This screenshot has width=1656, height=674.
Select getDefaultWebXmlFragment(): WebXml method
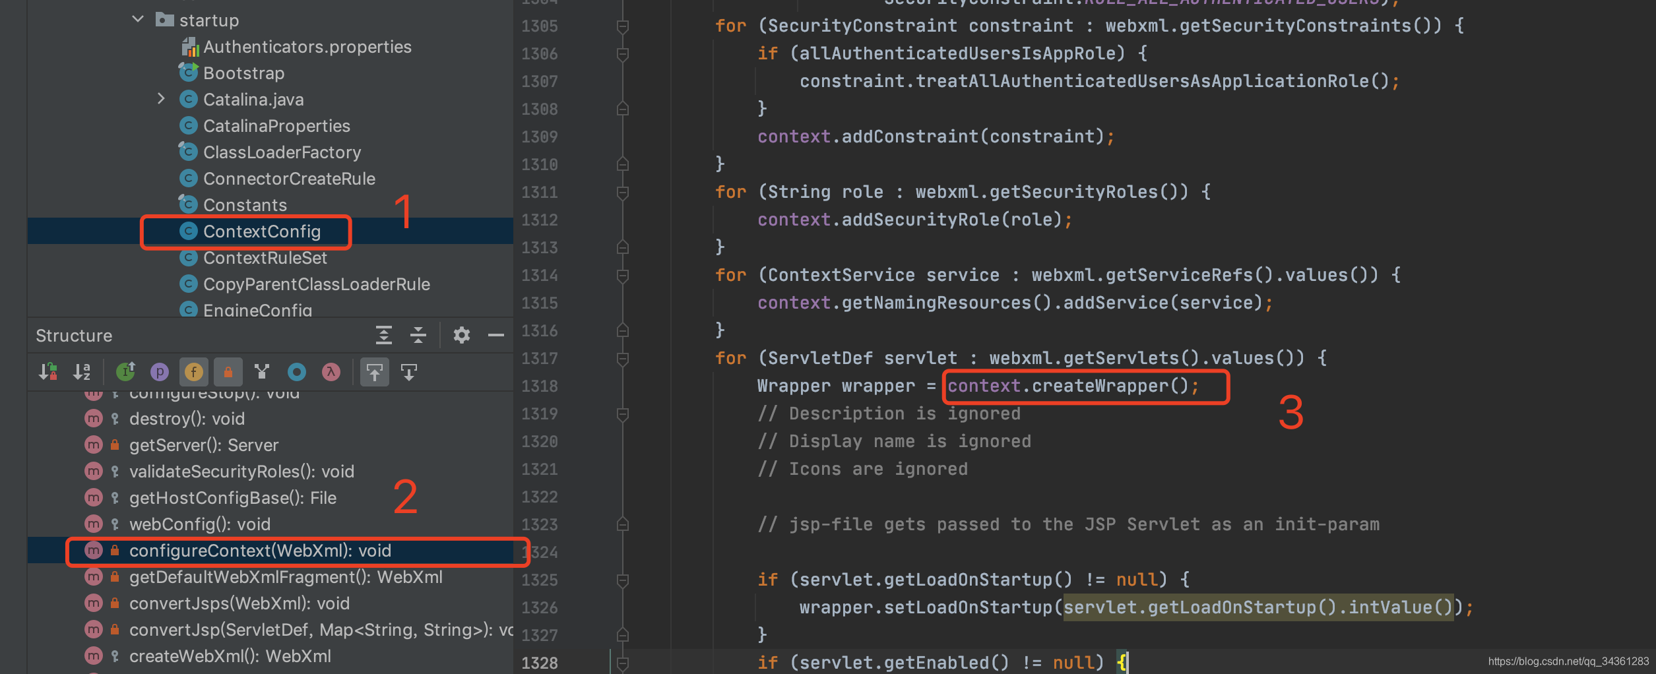(286, 576)
